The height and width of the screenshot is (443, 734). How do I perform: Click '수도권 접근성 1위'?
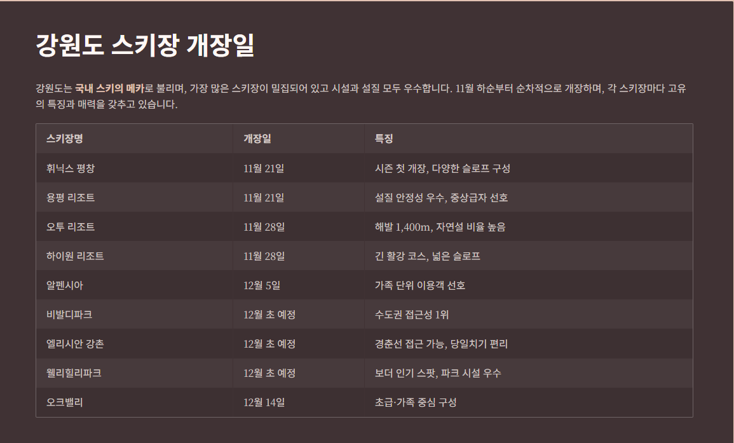pyautogui.click(x=411, y=315)
